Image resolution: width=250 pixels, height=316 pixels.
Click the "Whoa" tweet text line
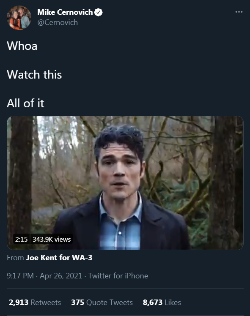[22, 46]
